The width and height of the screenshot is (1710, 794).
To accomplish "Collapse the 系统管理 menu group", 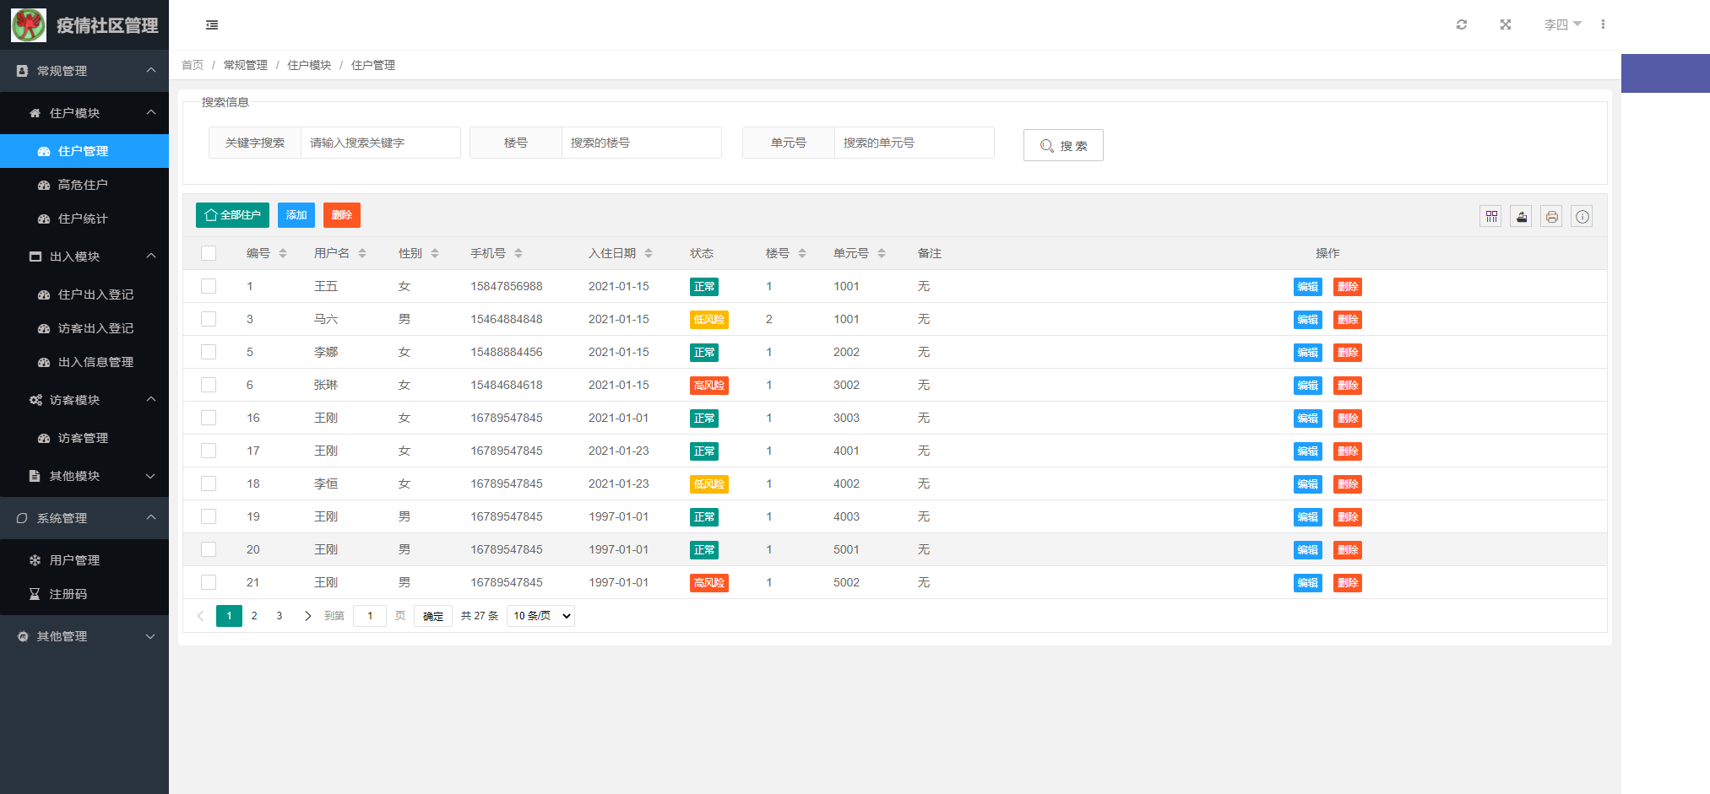I will pos(84,518).
